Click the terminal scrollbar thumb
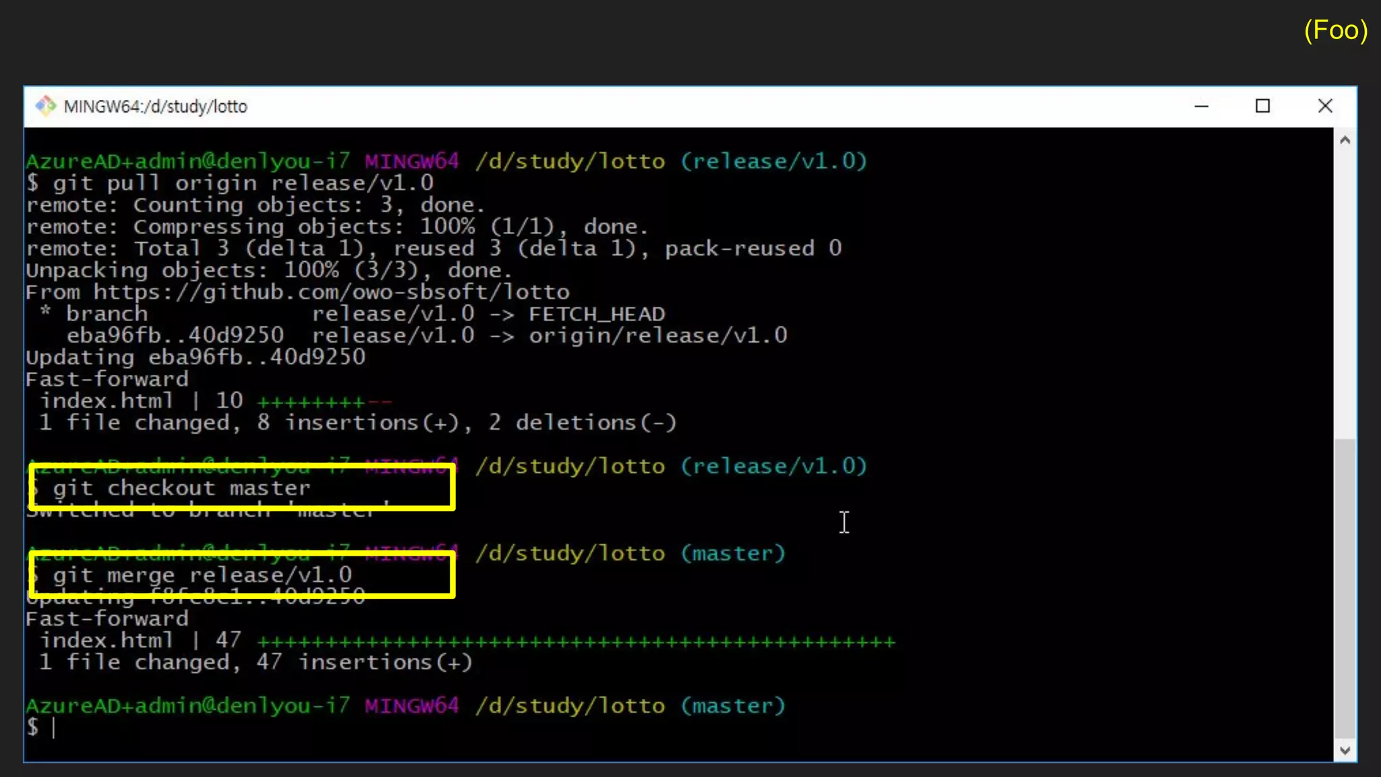The width and height of the screenshot is (1381, 777). point(1345,587)
